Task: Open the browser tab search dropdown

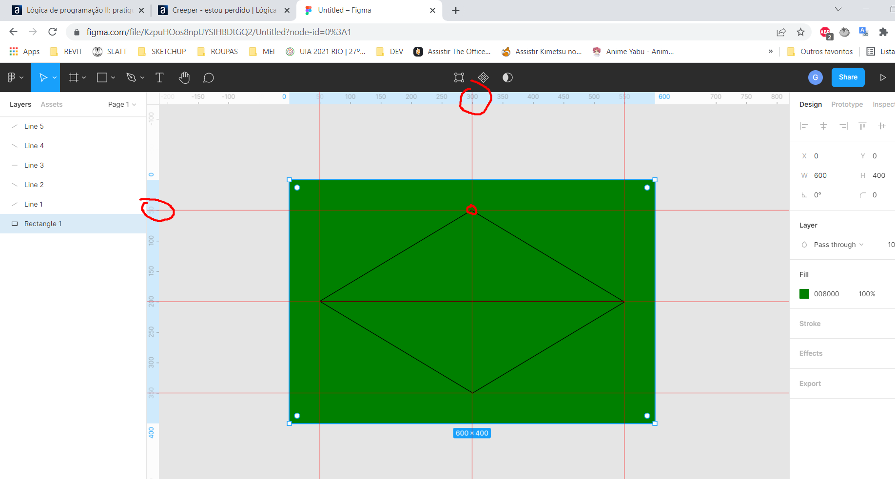Action: 838,9
